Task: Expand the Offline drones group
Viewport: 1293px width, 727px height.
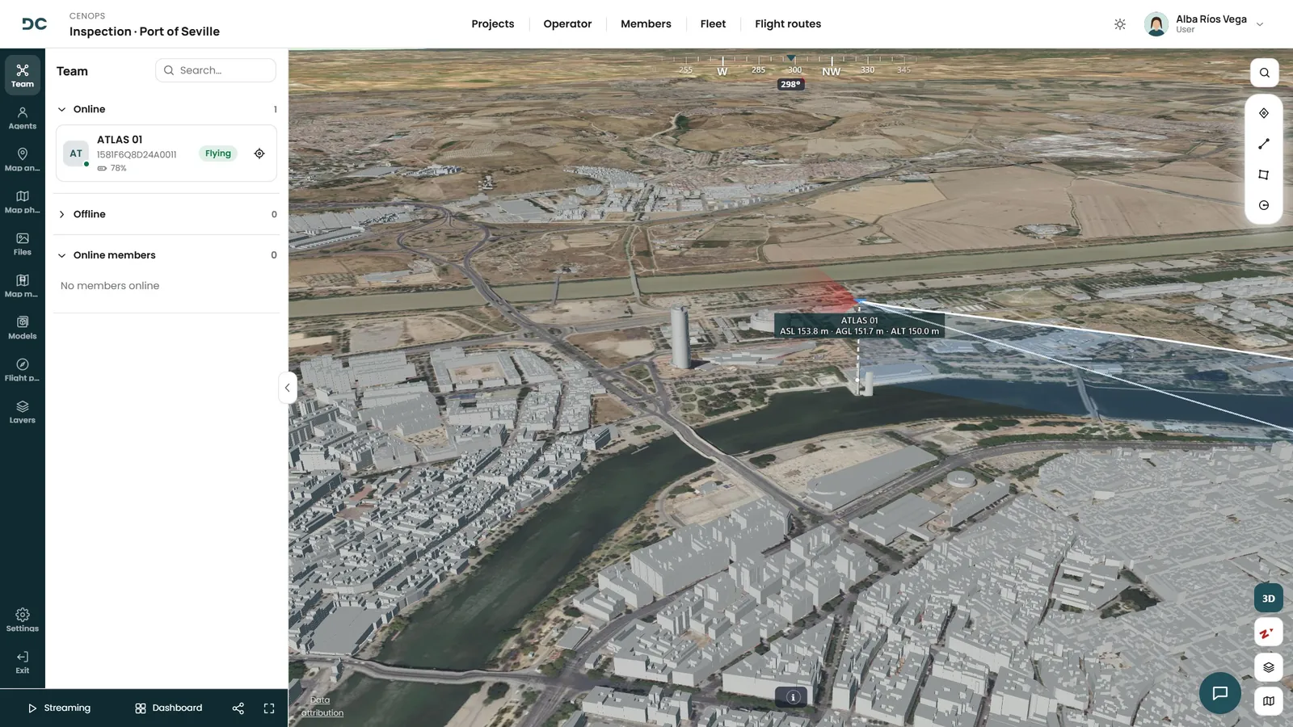Action: click(62, 215)
